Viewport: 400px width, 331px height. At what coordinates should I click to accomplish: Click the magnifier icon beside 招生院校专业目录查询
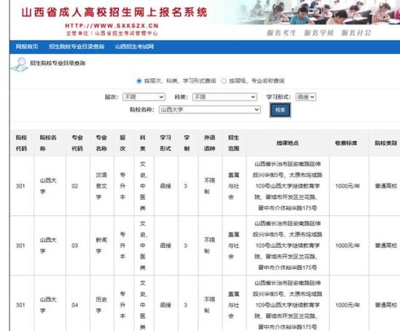[20, 64]
